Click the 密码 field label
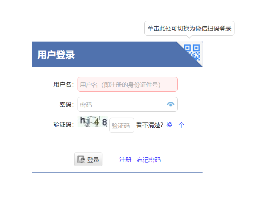The height and width of the screenshot is (203, 279). (66, 105)
